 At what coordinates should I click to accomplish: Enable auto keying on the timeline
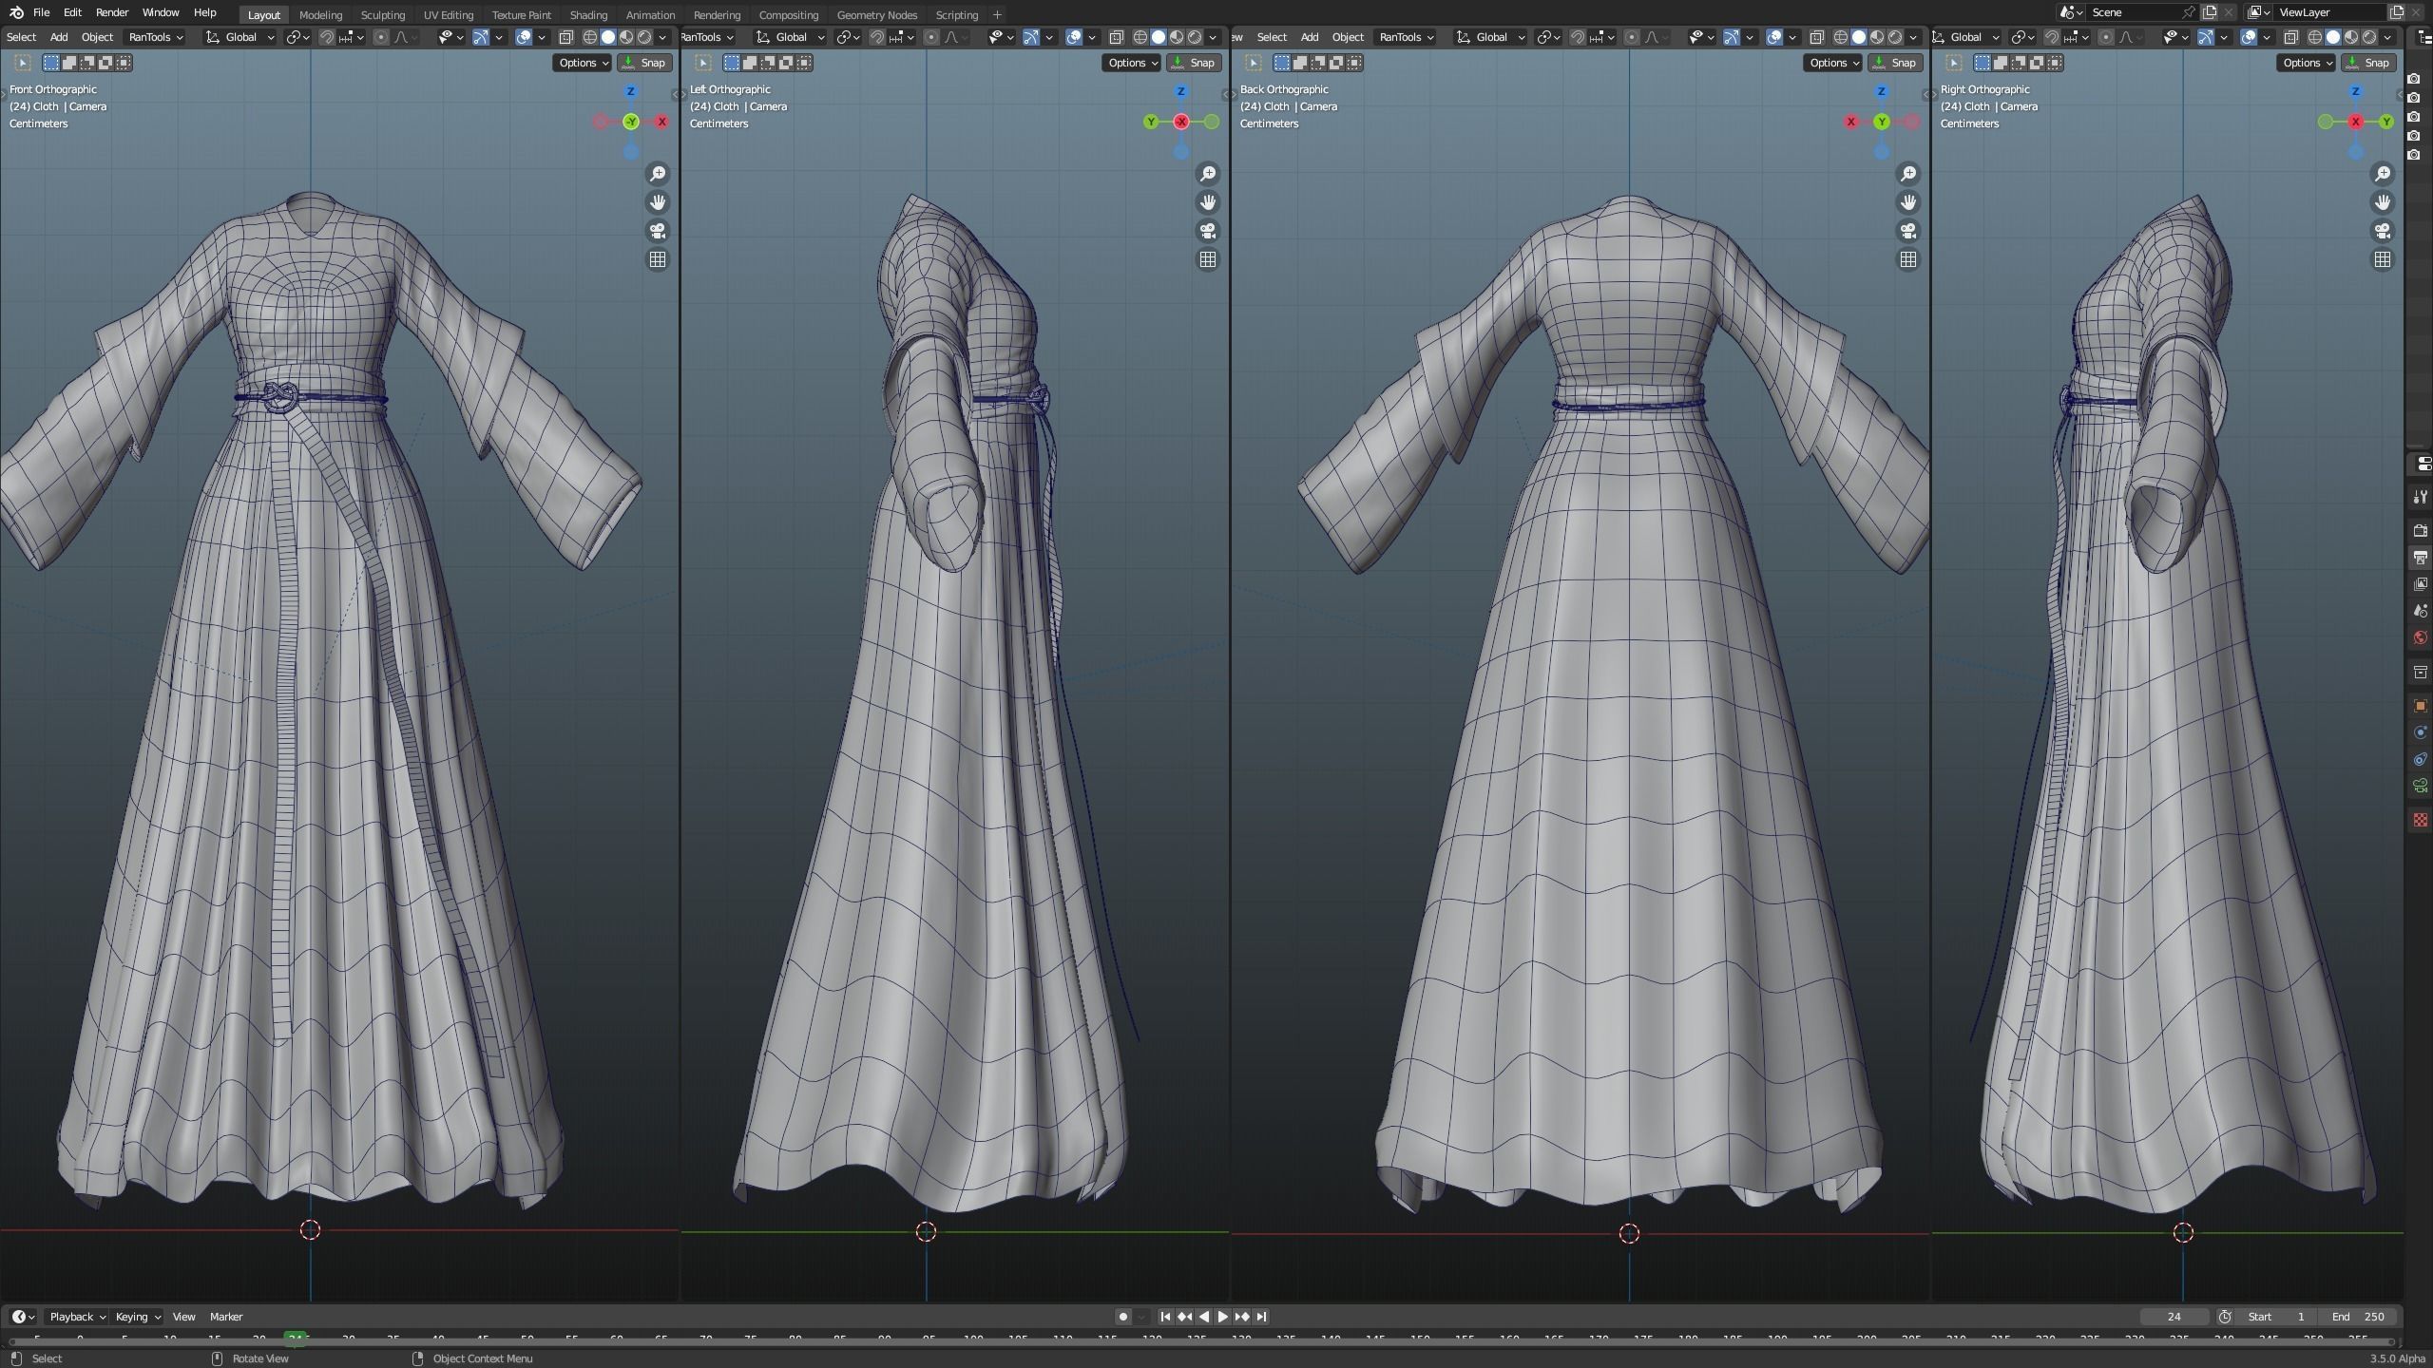coord(1123,1317)
